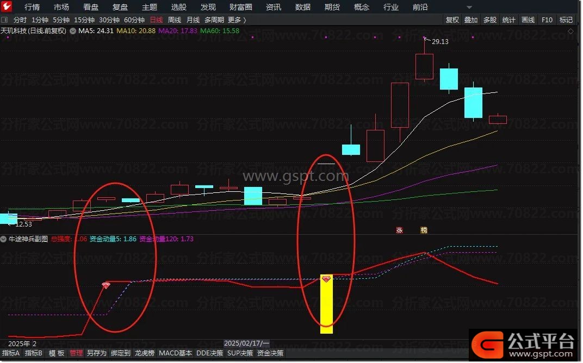This screenshot has height=363, width=583.
Task: Toggle 复权 adjustment option
Action: click(x=452, y=20)
